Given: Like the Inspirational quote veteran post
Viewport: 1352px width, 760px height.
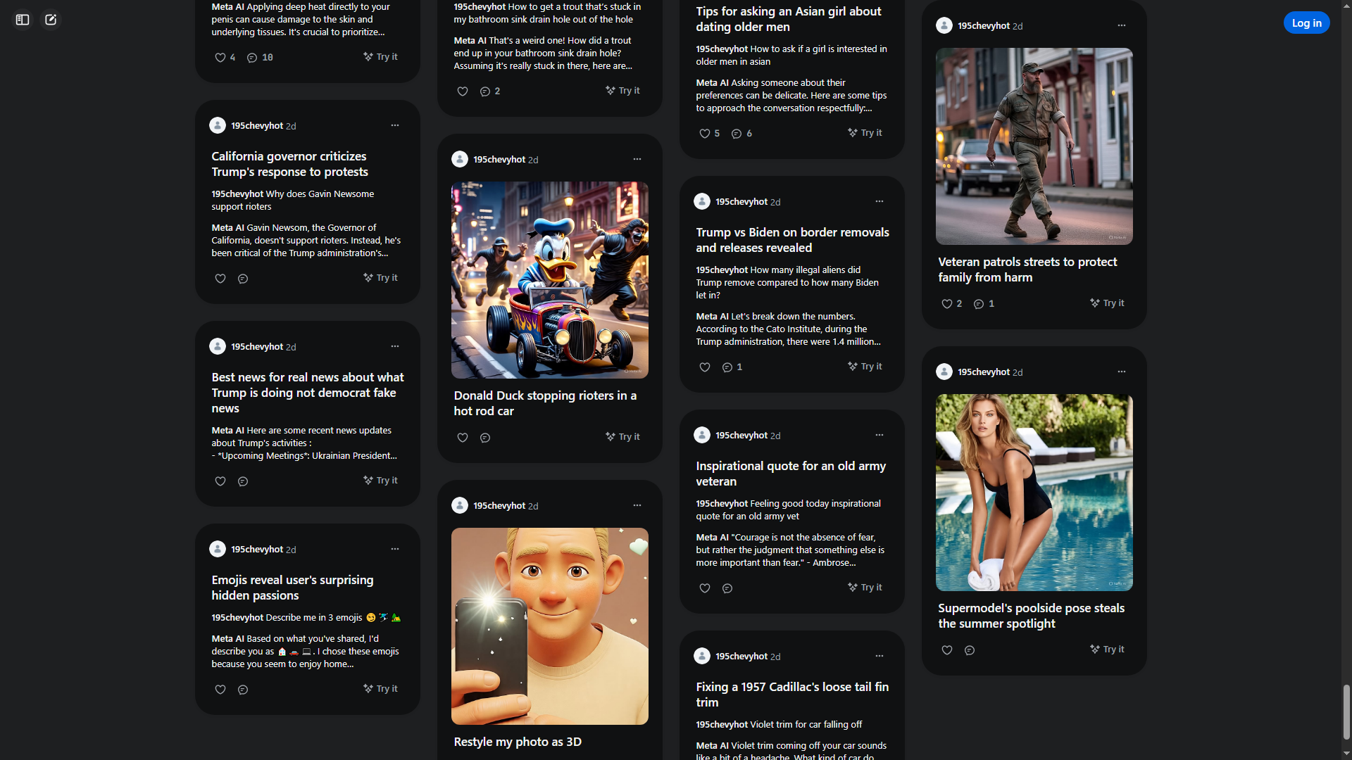Looking at the screenshot, I should [705, 588].
